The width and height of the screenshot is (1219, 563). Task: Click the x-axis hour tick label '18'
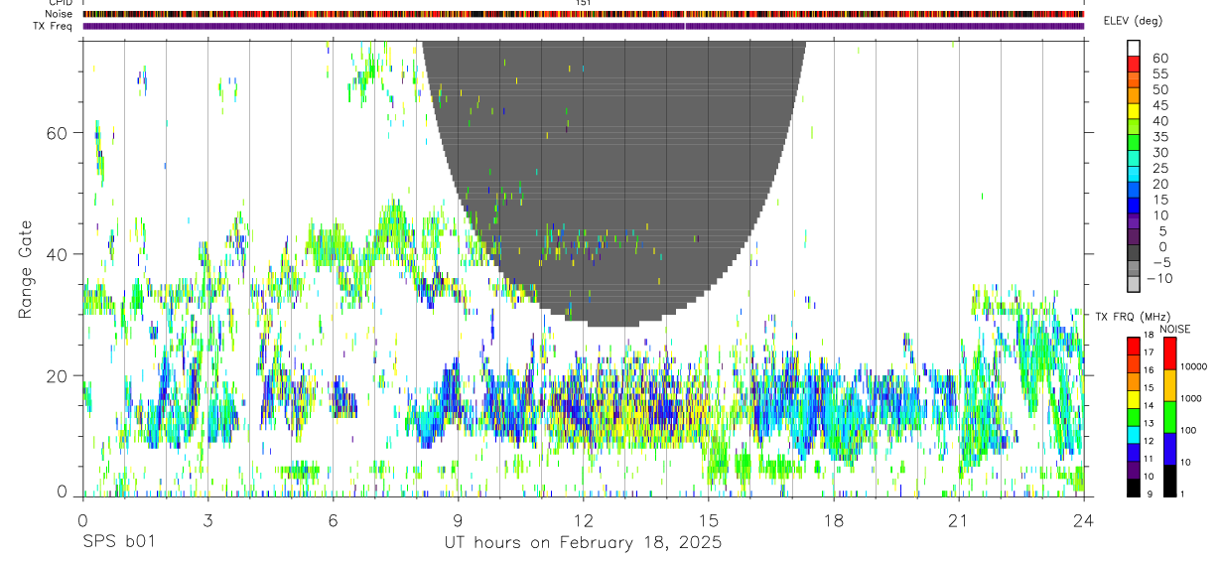click(x=833, y=520)
